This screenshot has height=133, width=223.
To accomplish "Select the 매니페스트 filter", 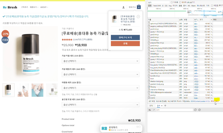I will (x=201, y=6).
